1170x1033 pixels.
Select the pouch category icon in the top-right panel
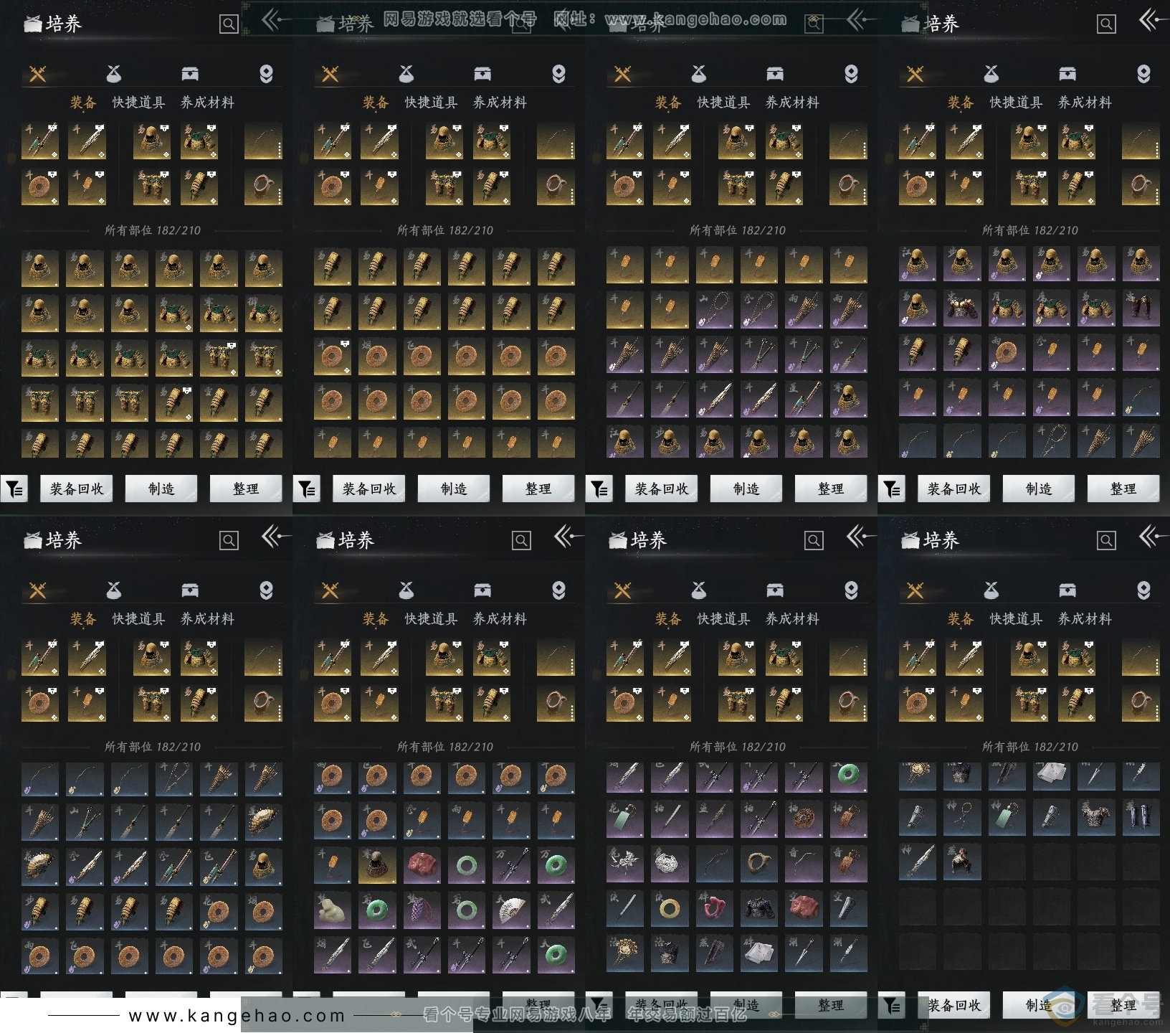tap(991, 74)
